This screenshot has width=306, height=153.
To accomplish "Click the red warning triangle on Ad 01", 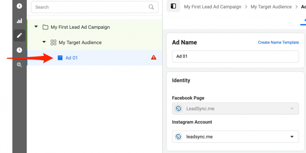I will pos(154,58).
